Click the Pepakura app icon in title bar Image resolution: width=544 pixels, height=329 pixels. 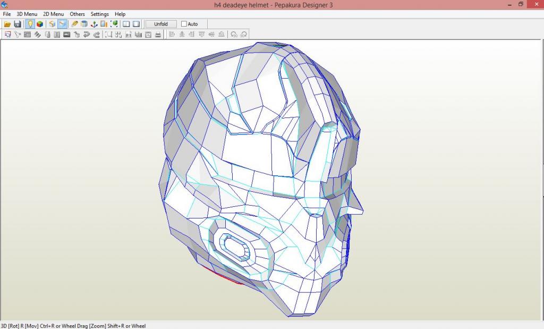(4, 5)
